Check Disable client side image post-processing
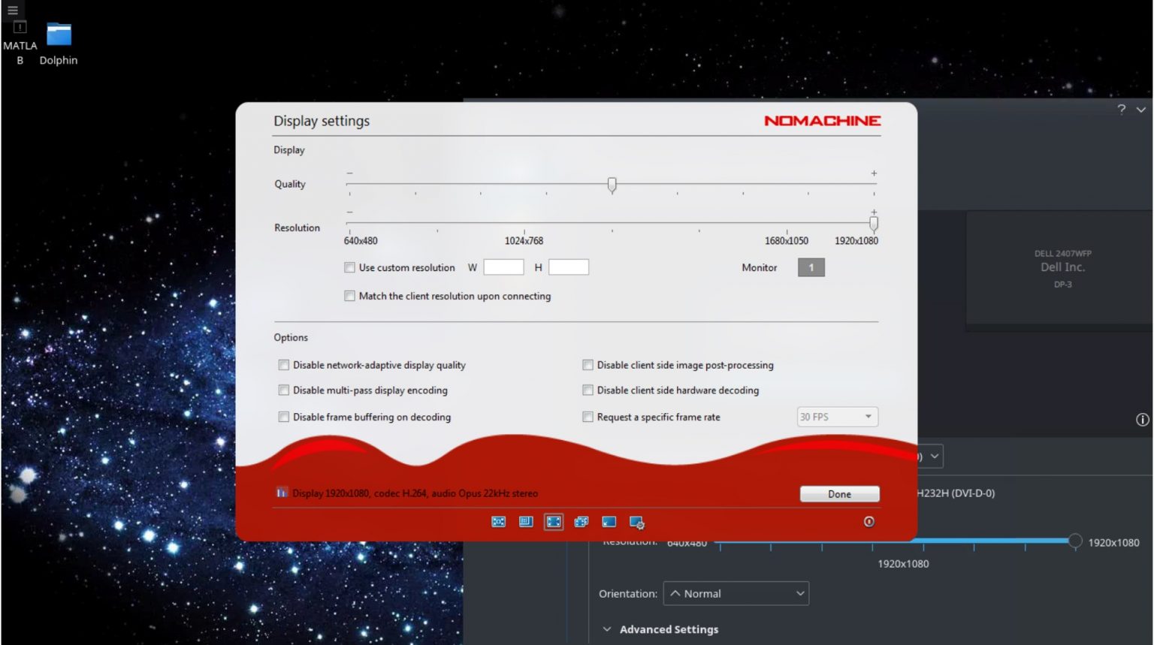Image resolution: width=1154 pixels, height=645 pixels. [588, 365]
